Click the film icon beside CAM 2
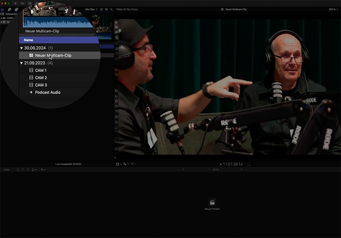Viewport: 341px width, 238px height. [x=31, y=78]
